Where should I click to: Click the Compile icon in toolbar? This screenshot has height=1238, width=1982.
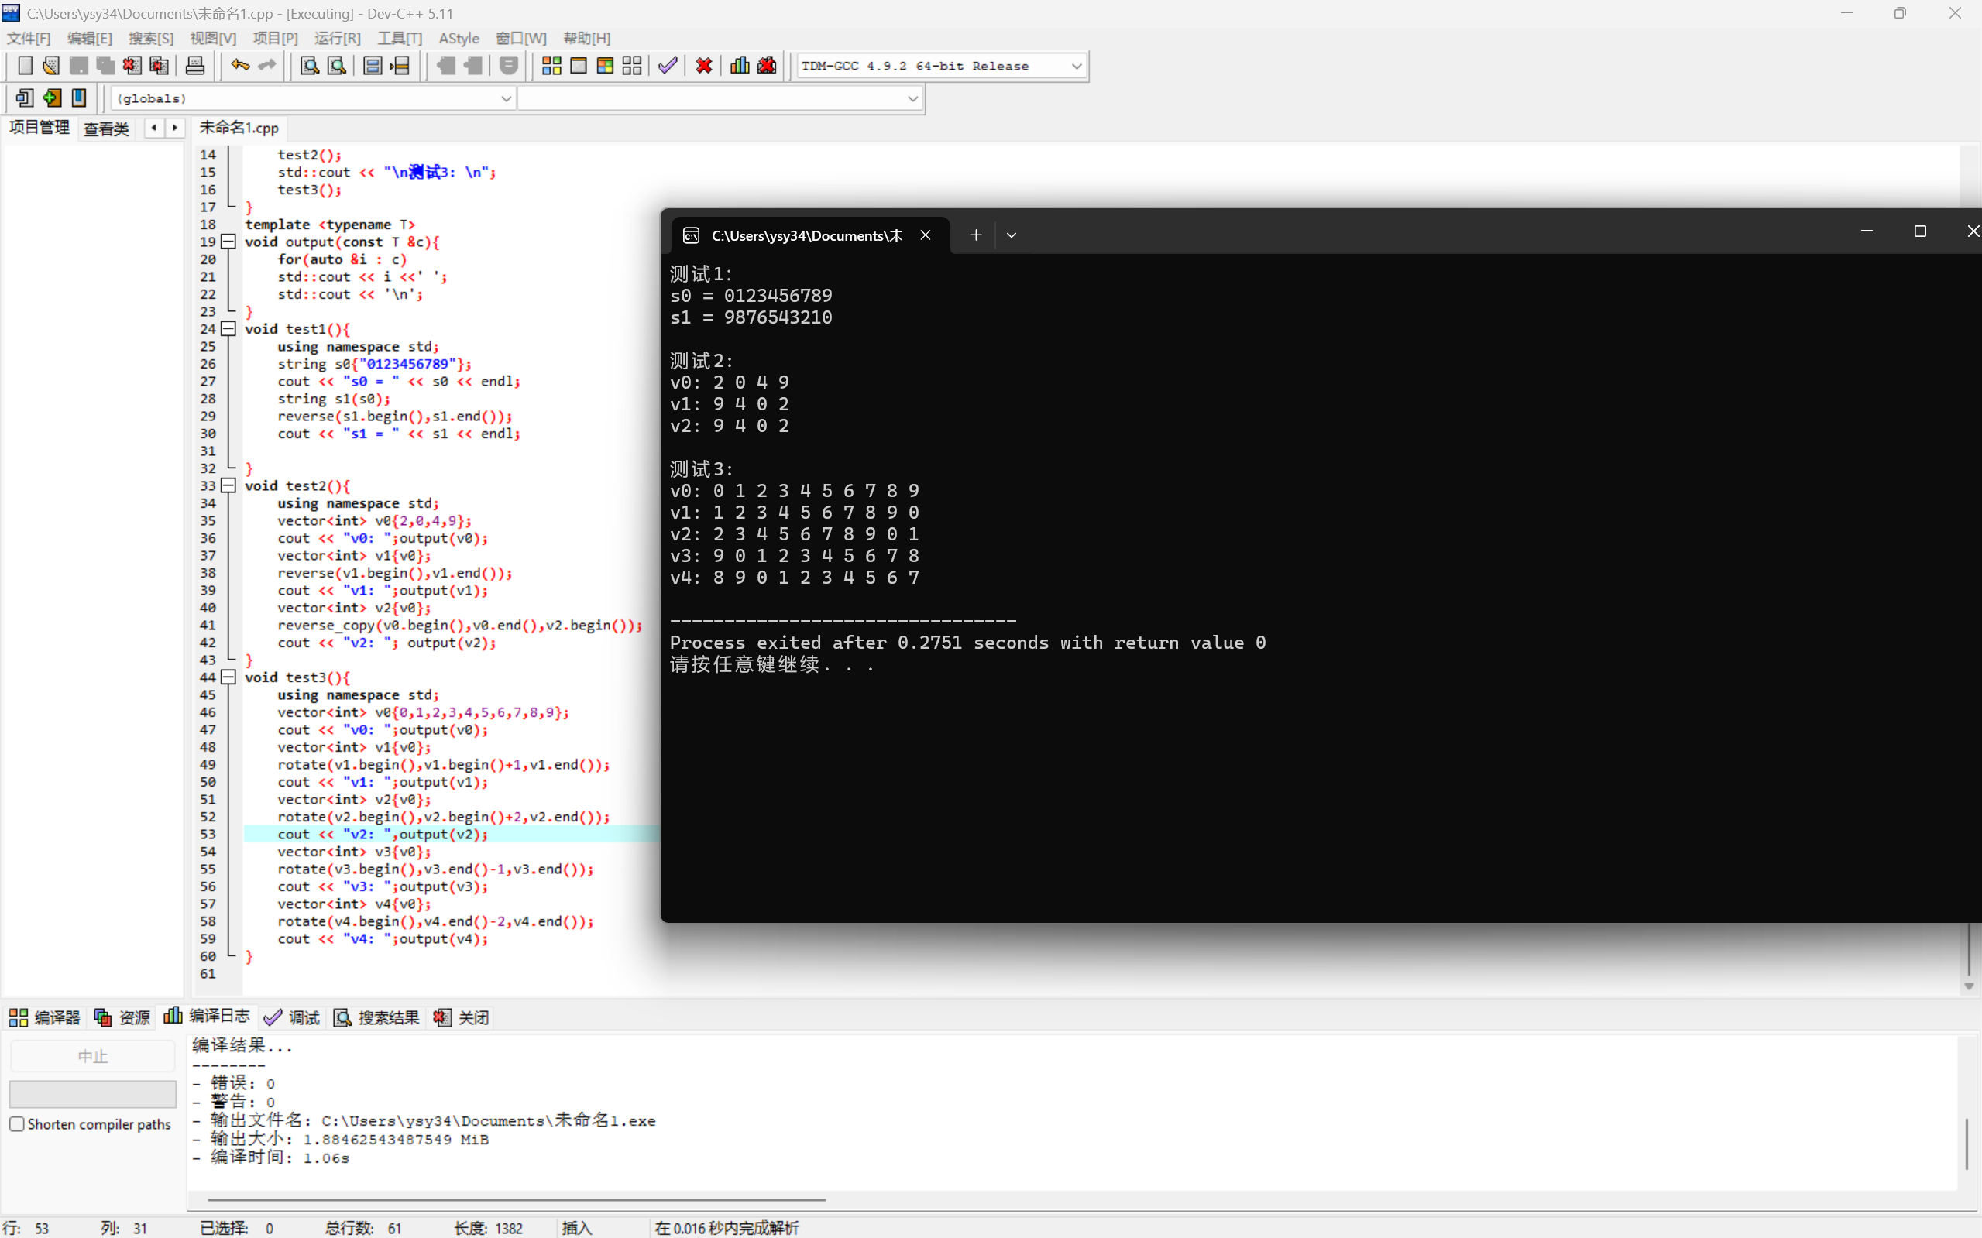tap(551, 66)
